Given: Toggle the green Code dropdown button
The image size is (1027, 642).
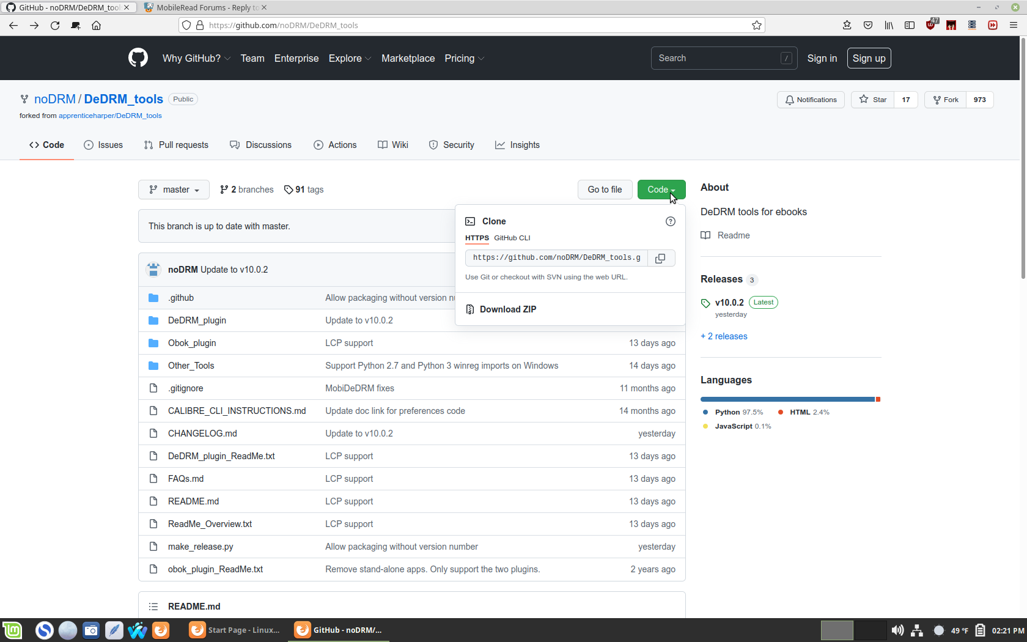Looking at the screenshot, I should (661, 190).
